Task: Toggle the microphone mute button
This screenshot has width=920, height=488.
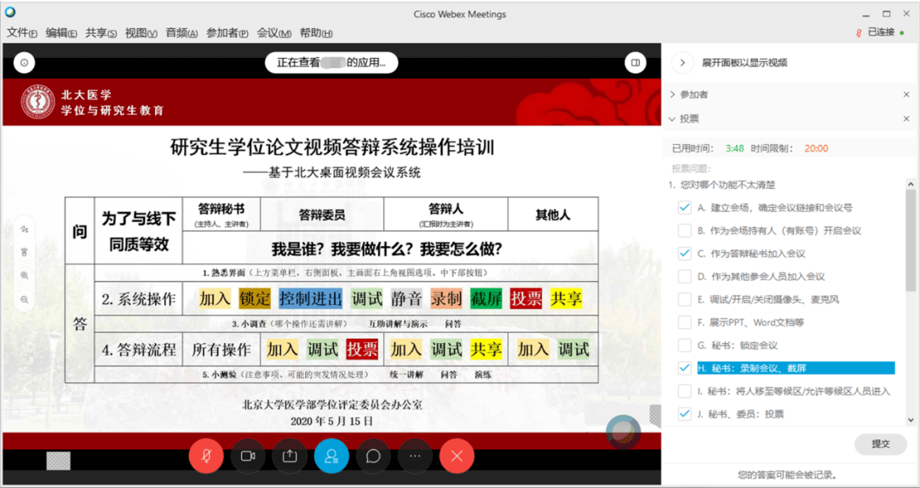Action: point(206,456)
